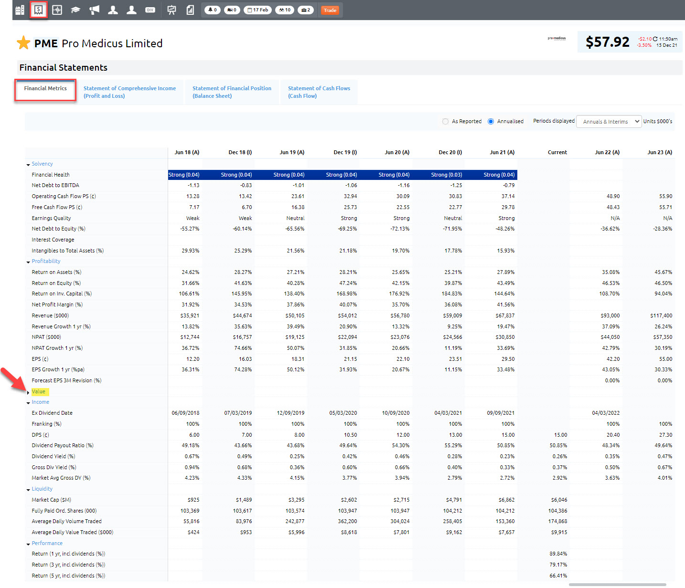Click the 17 Feb calendar badge
This screenshot has height=588, width=685.
(x=257, y=10)
